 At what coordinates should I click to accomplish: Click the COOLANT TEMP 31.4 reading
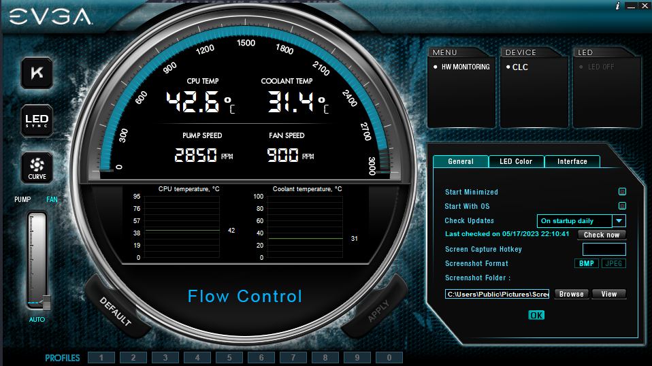[x=297, y=102]
